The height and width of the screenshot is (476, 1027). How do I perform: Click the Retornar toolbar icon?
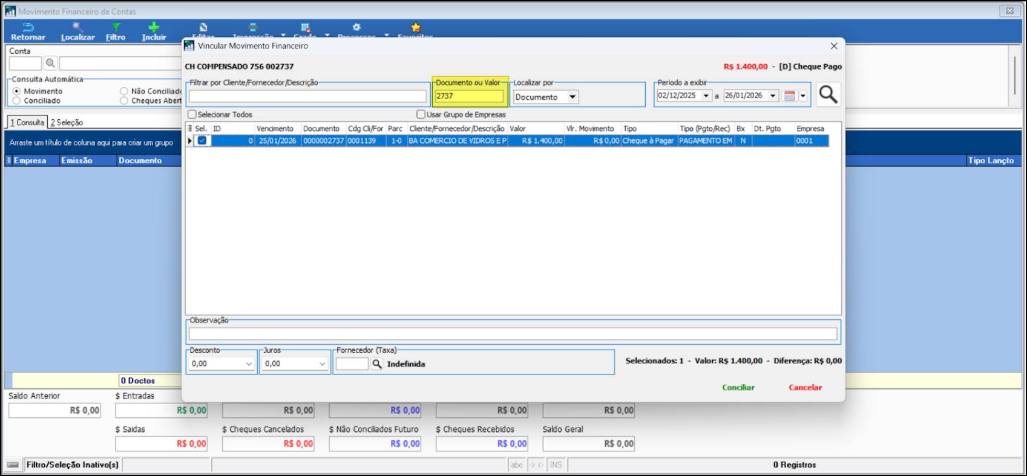pos(28,27)
